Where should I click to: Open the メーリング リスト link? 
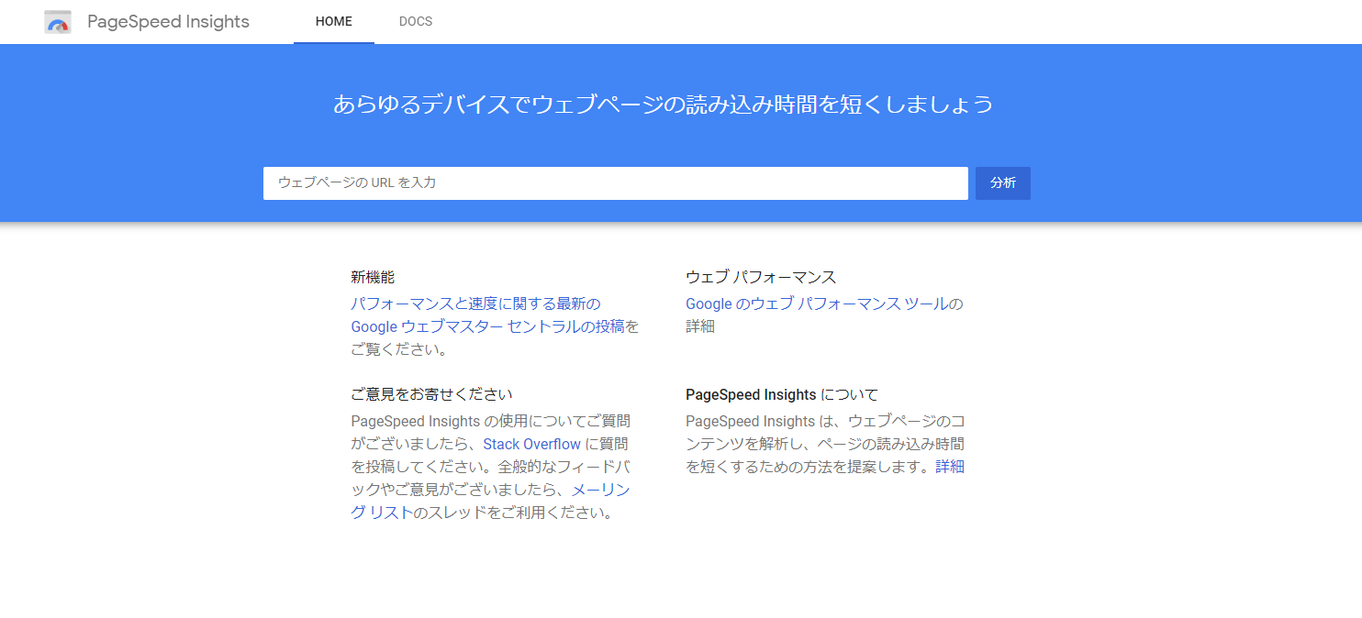tap(491, 501)
